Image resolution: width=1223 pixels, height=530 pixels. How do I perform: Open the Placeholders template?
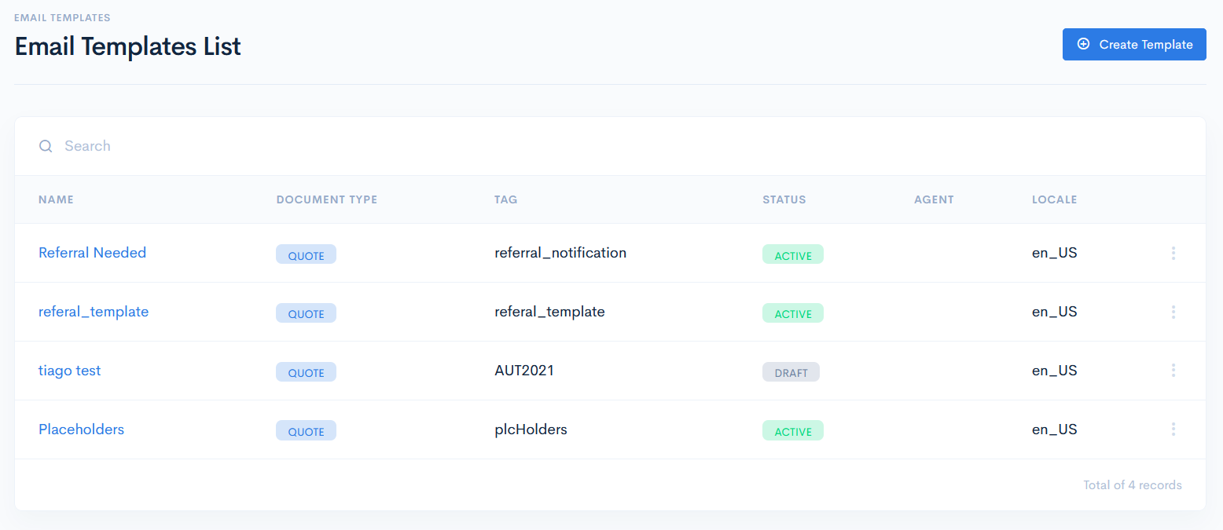point(81,429)
